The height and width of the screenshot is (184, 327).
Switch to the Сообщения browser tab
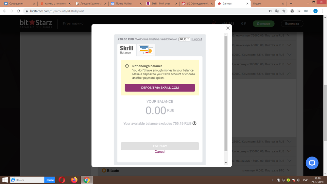pyautogui.click(x=19, y=4)
